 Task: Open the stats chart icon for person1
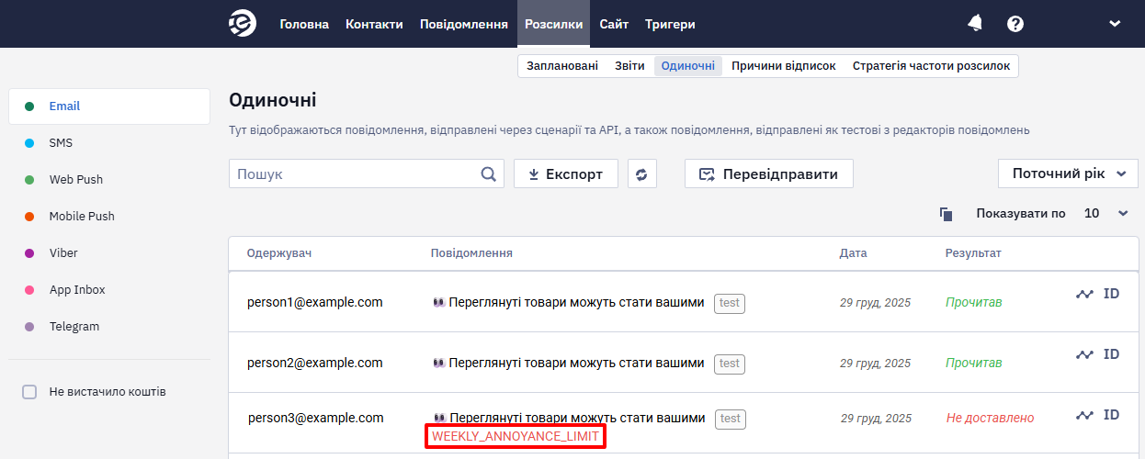point(1085,294)
